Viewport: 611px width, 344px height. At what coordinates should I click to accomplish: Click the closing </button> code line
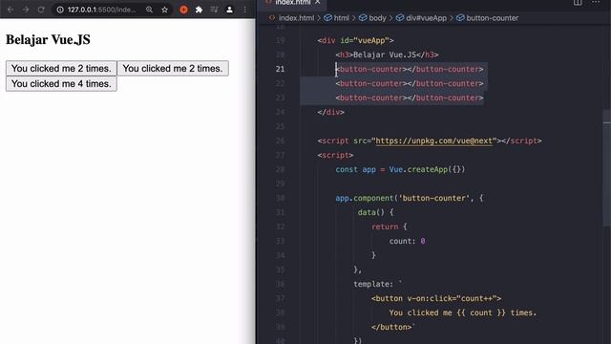click(392, 327)
